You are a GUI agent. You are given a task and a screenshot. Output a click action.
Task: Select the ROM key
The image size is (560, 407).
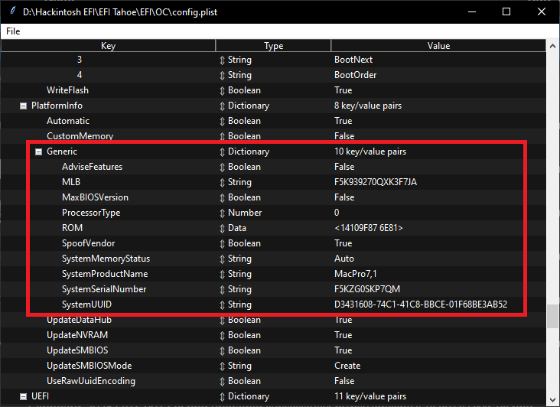(x=72, y=228)
